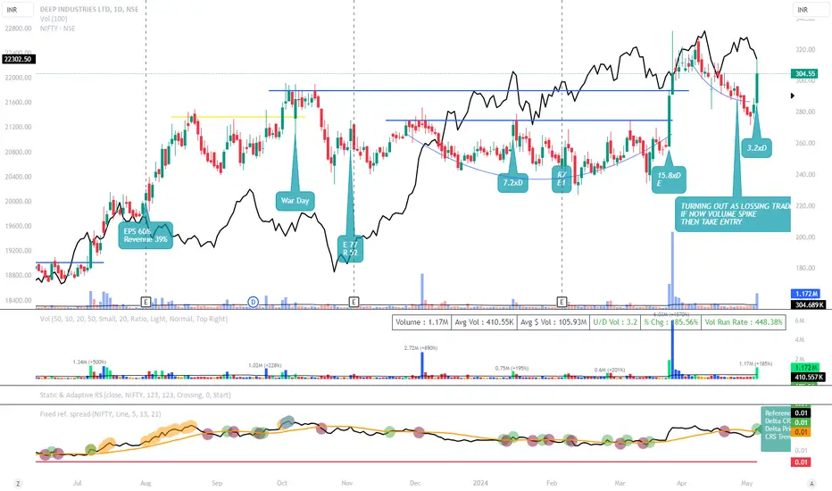Click the 'Apr' time axis label

pos(682,483)
